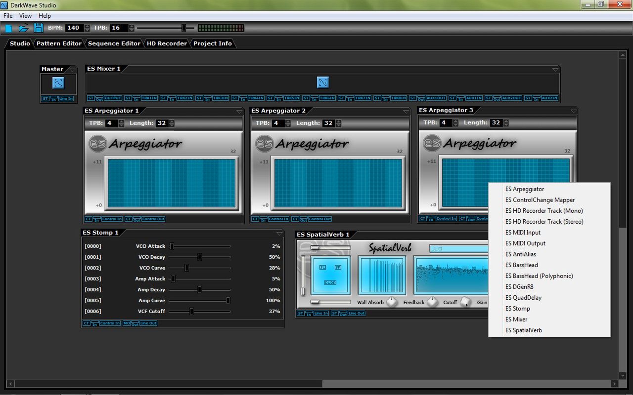Viewport: 633px width, 395px height.
Task: Open the Master machine dropdown arrow
Action: coord(72,70)
